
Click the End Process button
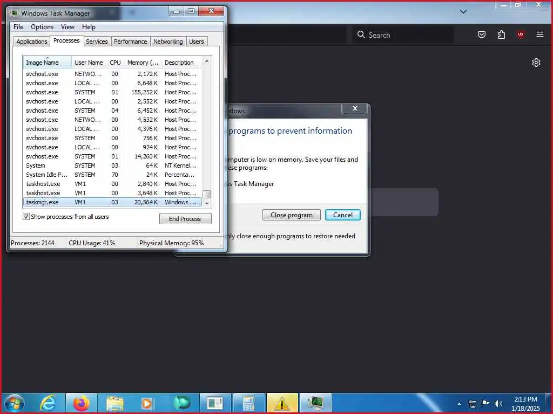pyautogui.click(x=185, y=219)
